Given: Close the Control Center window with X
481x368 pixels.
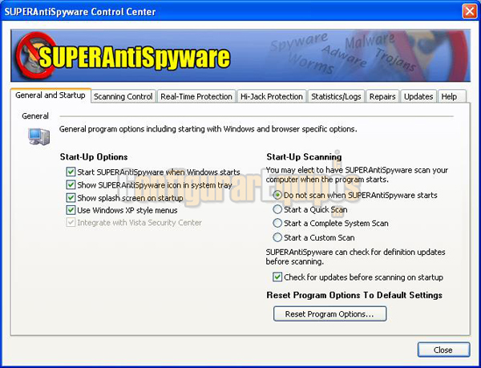Looking at the screenshot, I should [x=469, y=11].
